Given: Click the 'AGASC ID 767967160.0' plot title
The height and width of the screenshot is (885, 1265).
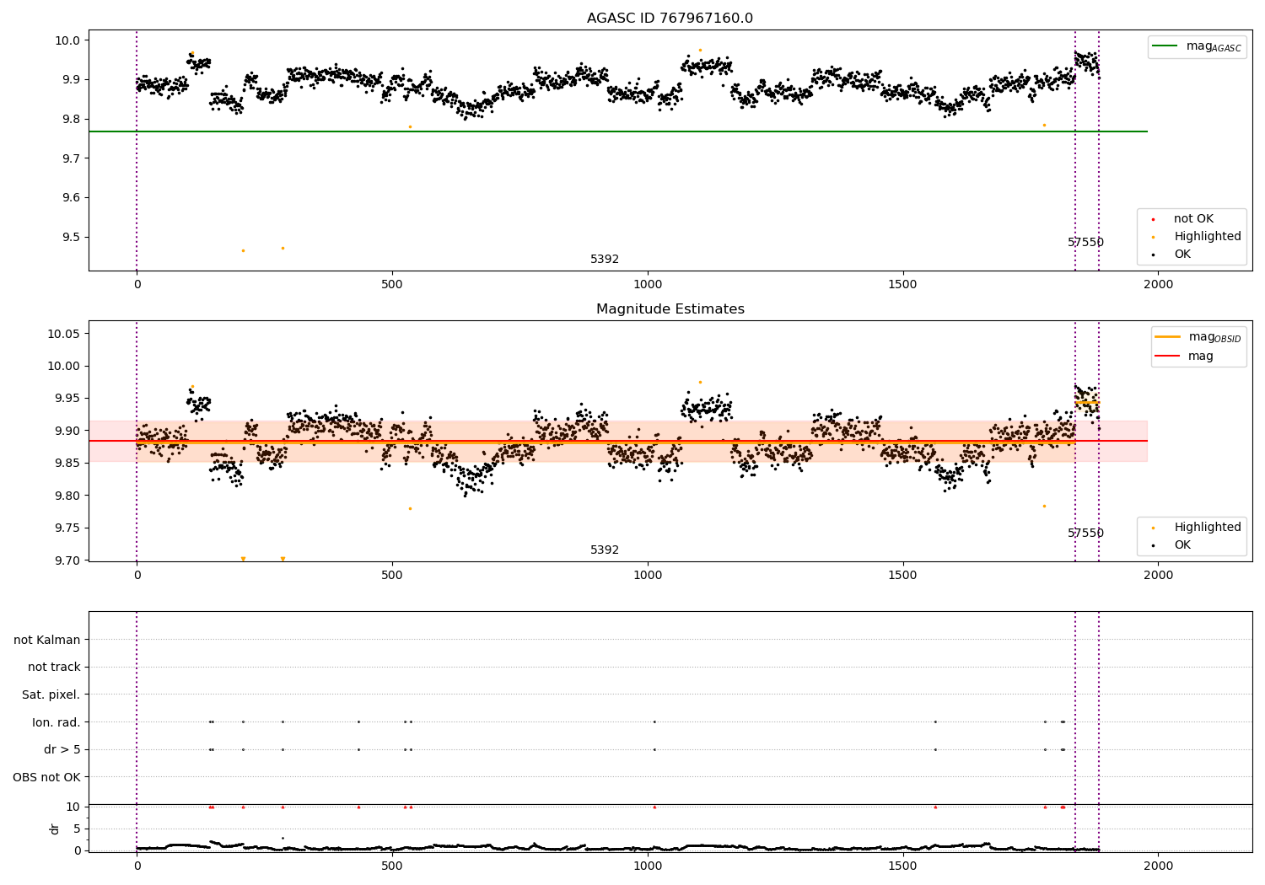Looking at the screenshot, I should [x=670, y=19].
